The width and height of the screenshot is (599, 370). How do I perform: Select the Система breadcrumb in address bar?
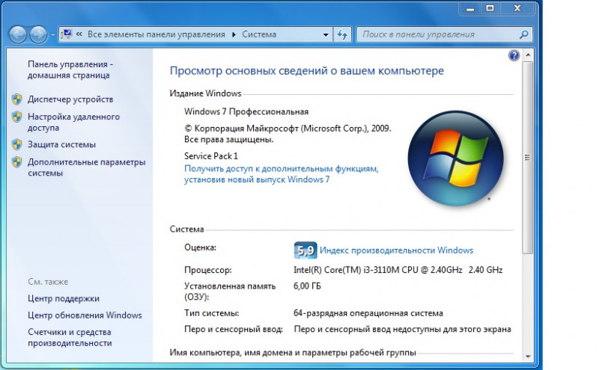click(258, 34)
